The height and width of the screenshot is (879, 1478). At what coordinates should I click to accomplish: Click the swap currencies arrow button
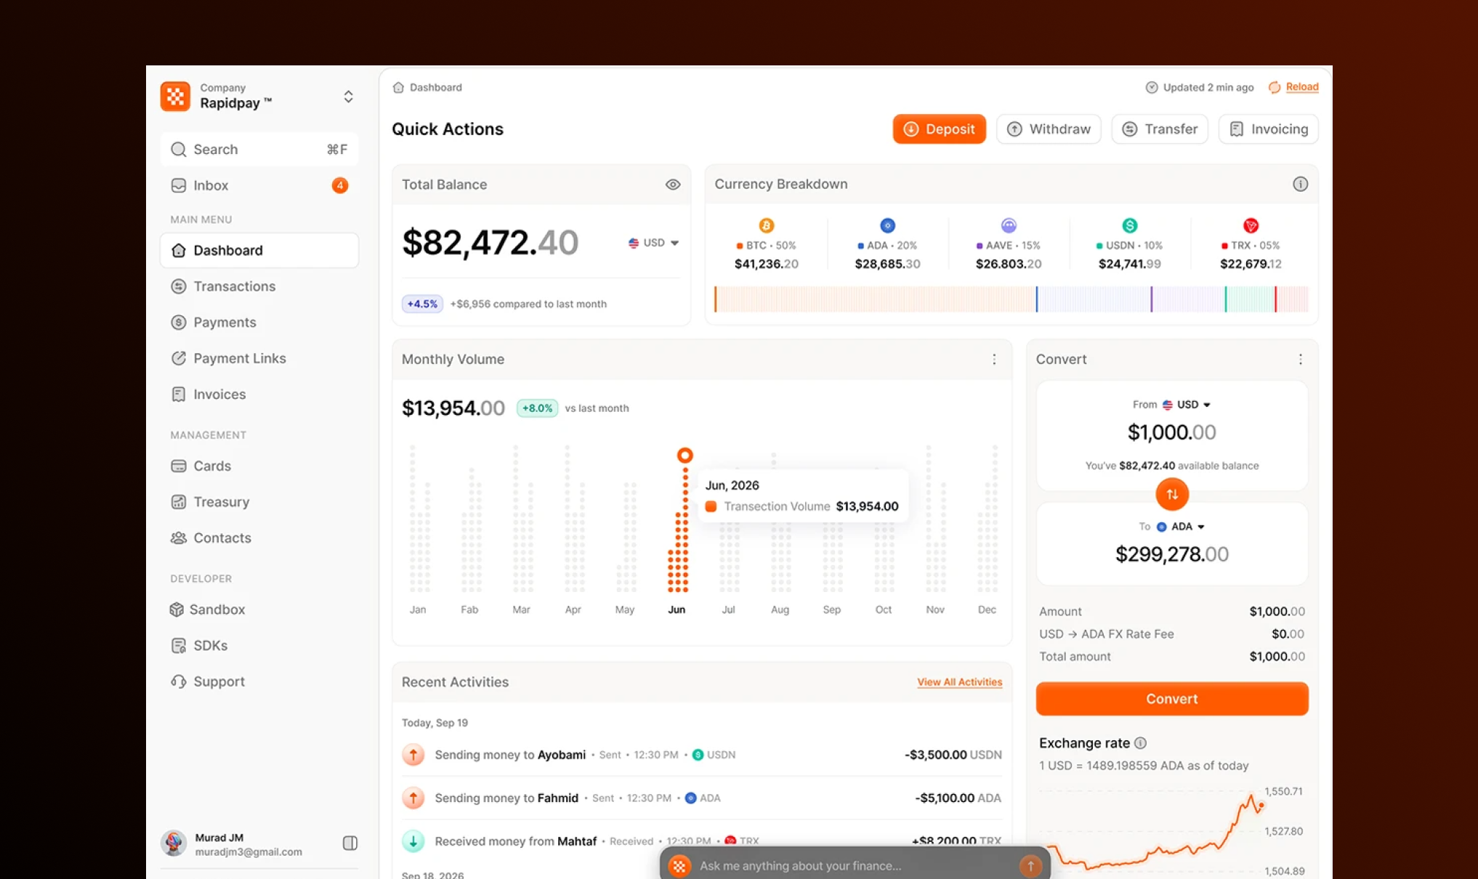click(x=1171, y=494)
